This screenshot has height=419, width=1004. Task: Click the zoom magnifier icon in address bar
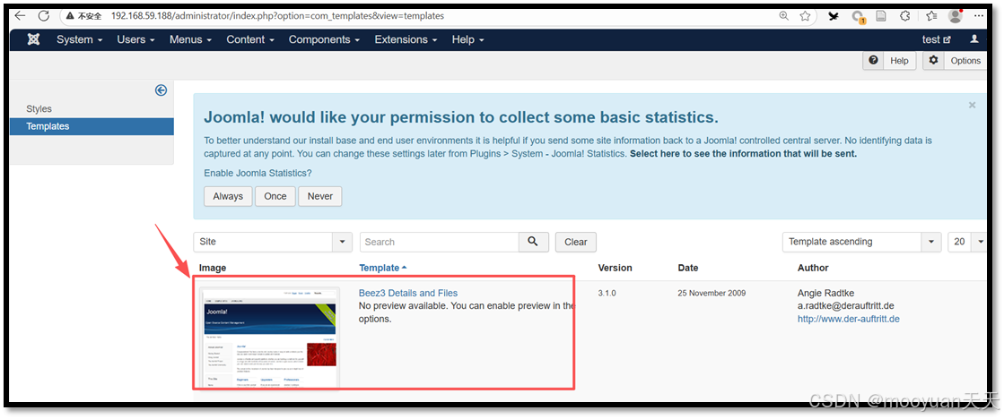[784, 16]
